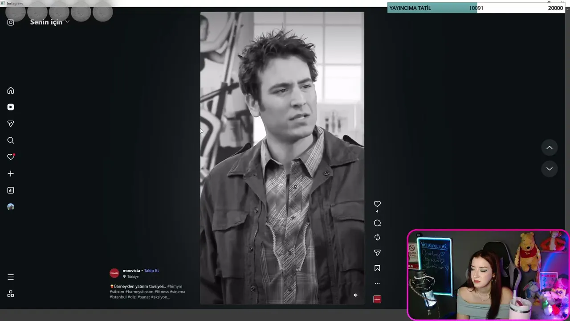Create a new post with the plus icon
This screenshot has width=570, height=321.
point(11,173)
